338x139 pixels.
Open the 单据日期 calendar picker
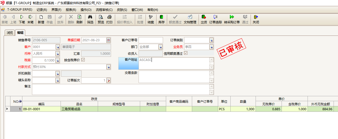click(x=108, y=40)
